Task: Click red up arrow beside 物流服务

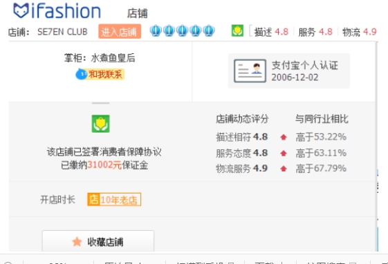Action: click(284, 169)
